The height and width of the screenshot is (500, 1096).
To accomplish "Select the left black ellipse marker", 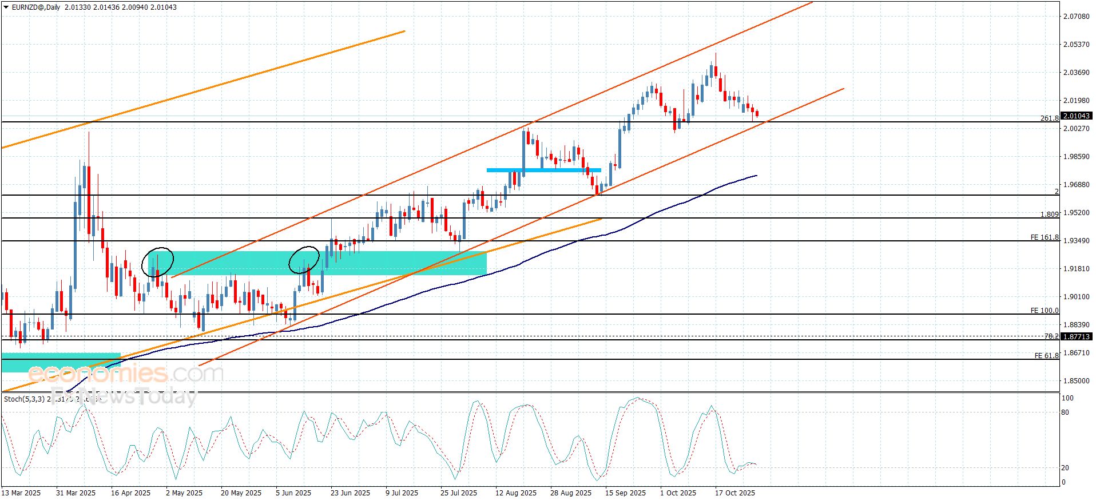I will pos(157,263).
